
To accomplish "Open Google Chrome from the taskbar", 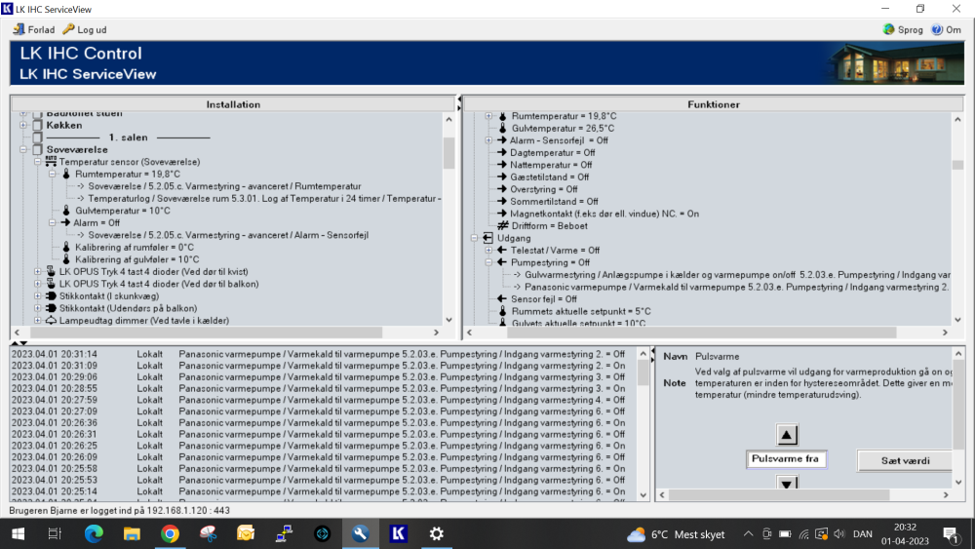I will point(170,533).
